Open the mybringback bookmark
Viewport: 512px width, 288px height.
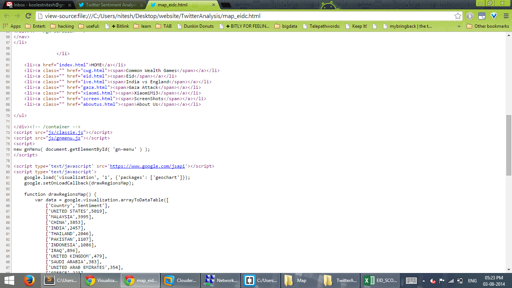click(x=407, y=26)
